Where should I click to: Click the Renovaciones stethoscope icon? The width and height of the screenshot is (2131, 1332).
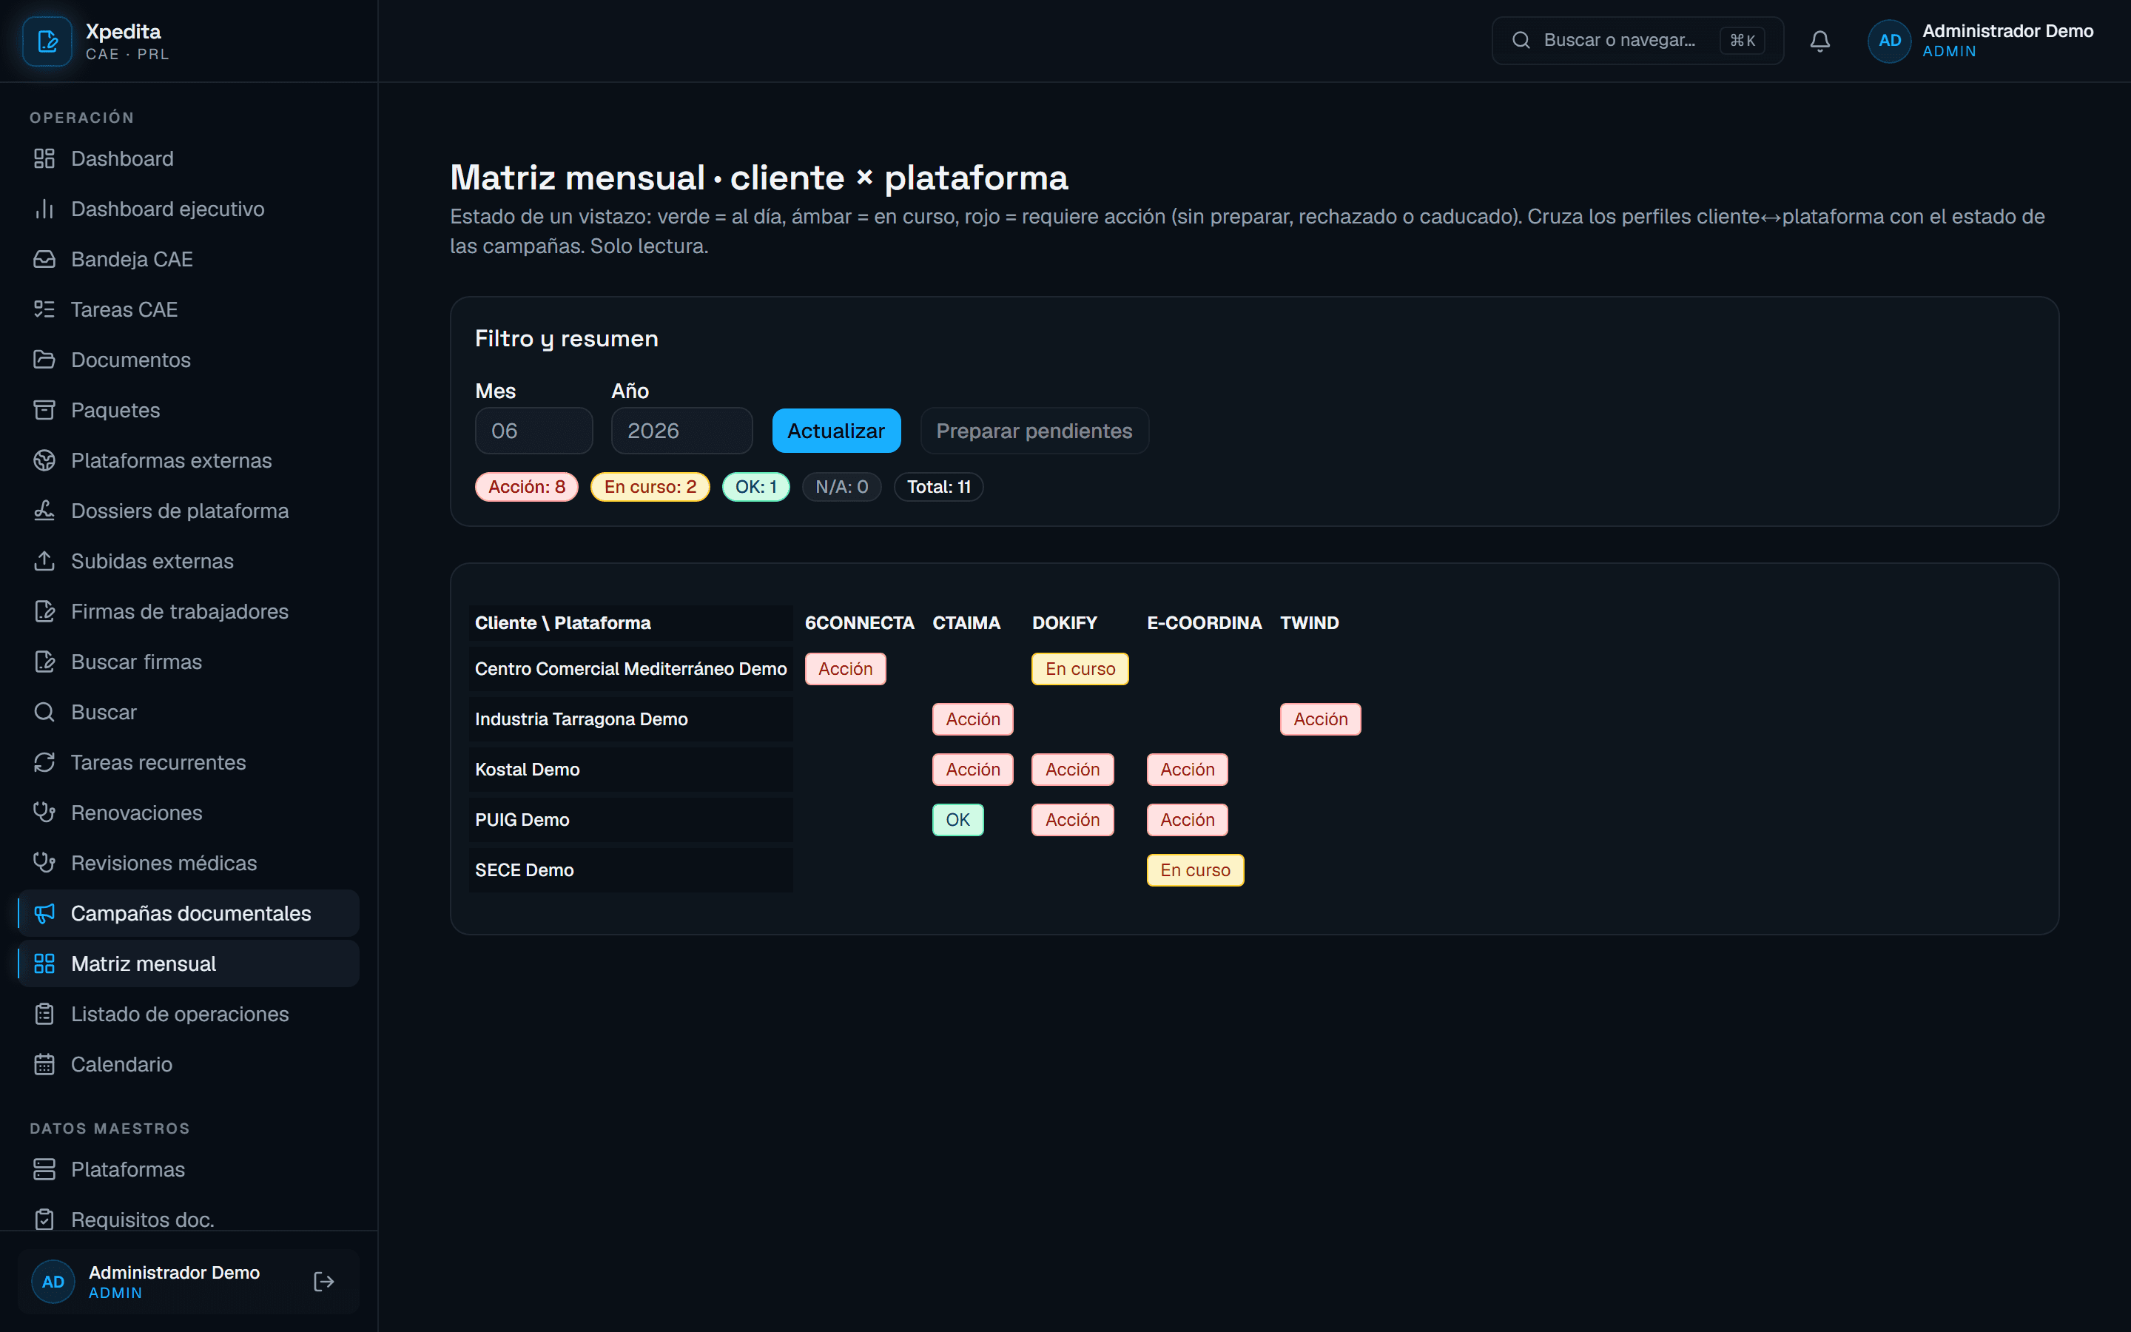[x=44, y=813]
